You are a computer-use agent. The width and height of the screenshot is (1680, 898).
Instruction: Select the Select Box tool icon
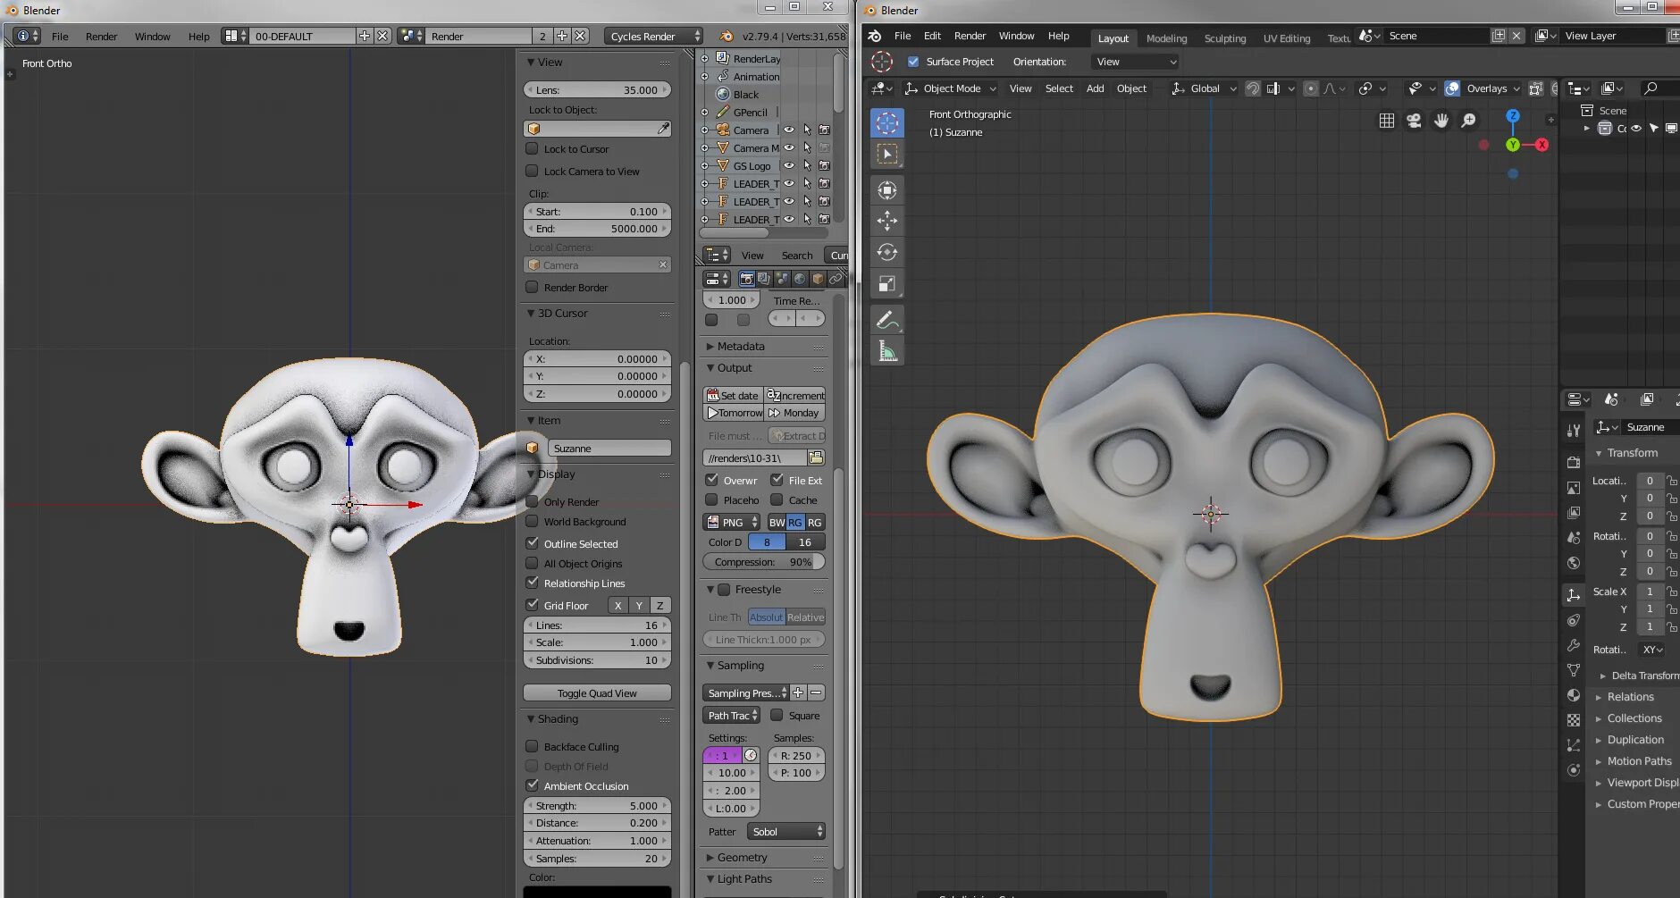(x=886, y=155)
